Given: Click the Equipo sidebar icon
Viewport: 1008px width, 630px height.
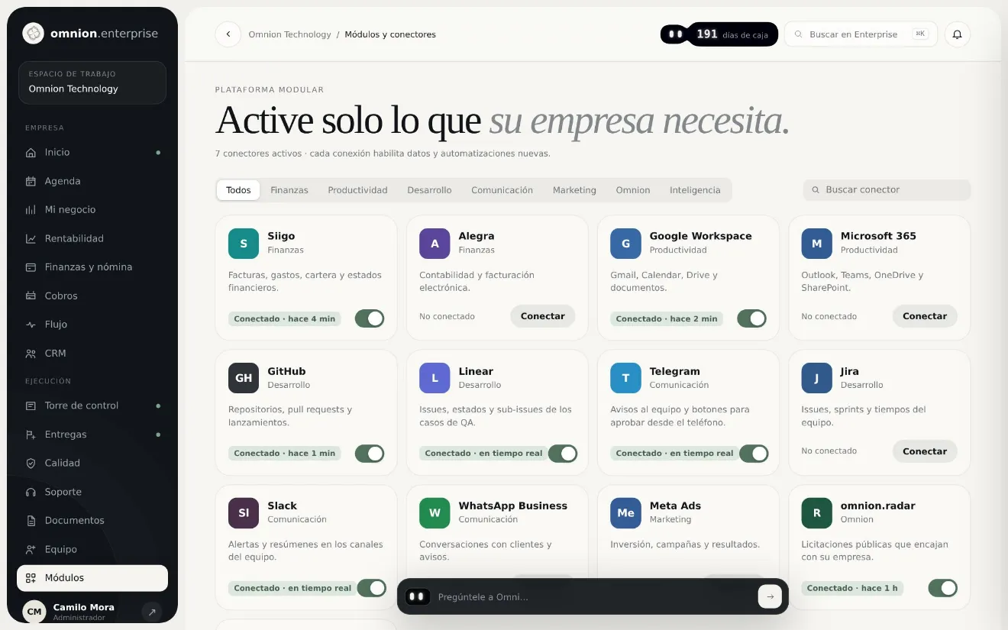Looking at the screenshot, I should tap(31, 549).
